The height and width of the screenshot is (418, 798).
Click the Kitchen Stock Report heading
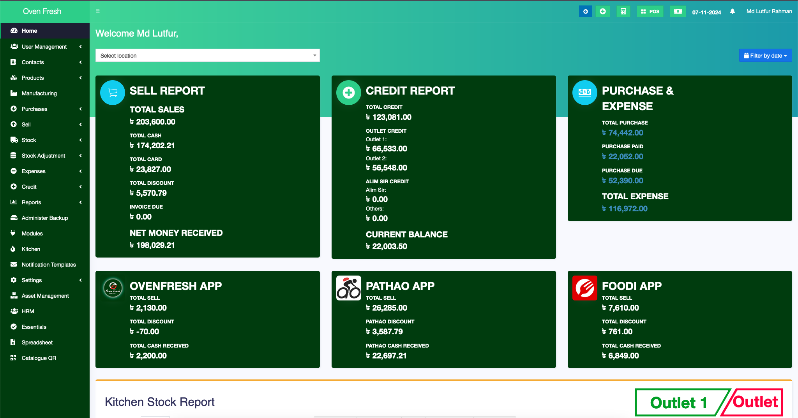160,402
